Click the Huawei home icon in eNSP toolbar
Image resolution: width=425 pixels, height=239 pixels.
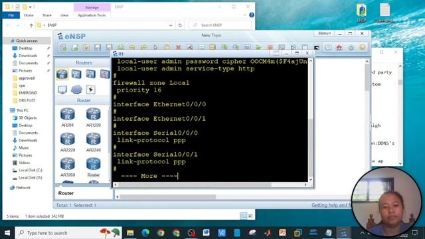[339, 47]
